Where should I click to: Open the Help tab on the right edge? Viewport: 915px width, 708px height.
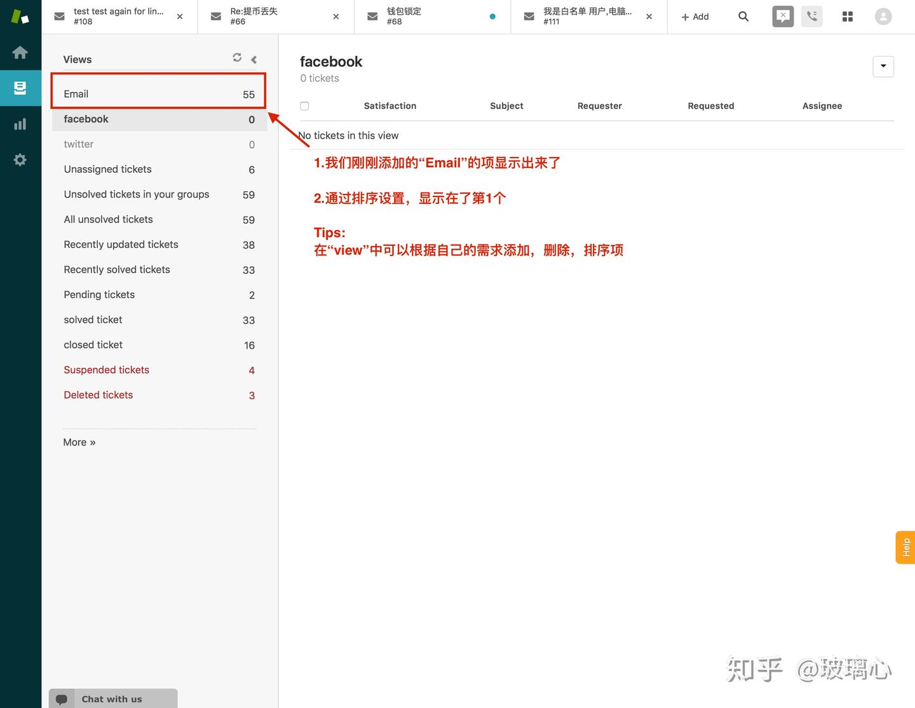[905, 547]
